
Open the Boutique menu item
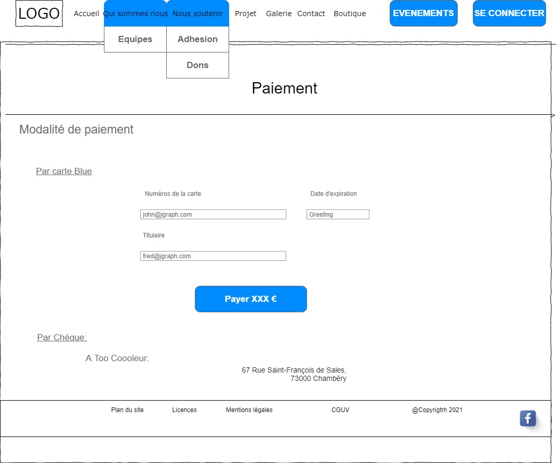coord(349,14)
